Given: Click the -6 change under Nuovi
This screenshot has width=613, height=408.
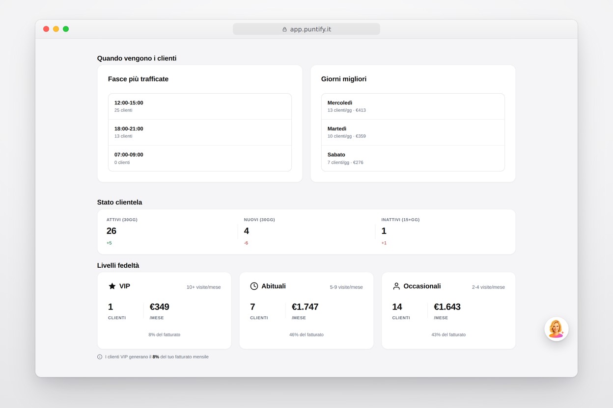Looking at the screenshot, I should [x=246, y=243].
